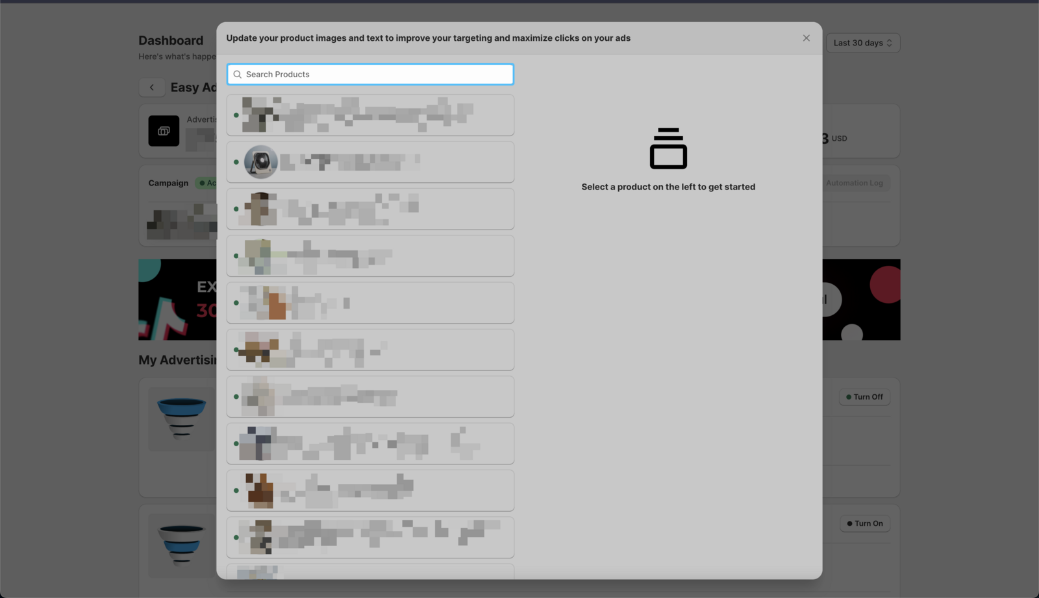The image size is (1039, 598).
Task: Click the blue funnel icon beside Turn Off
Action: tap(181, 418)
